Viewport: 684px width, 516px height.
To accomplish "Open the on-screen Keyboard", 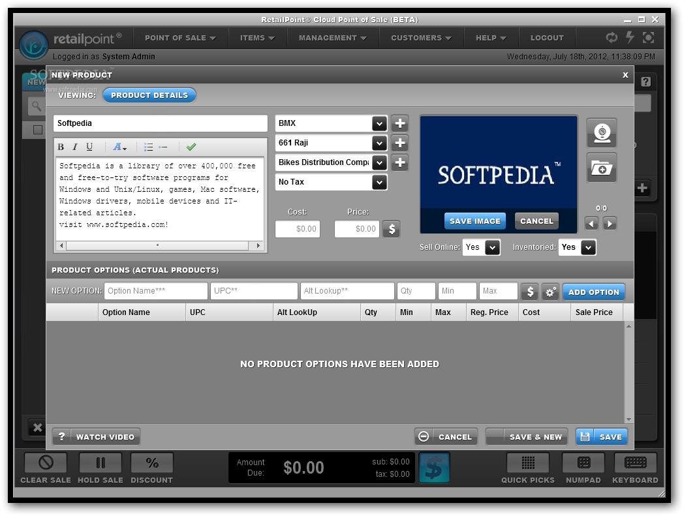I will 635,463.
